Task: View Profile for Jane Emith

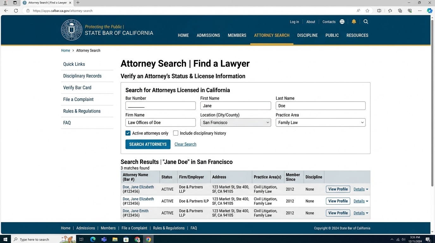Action: pos(338,213)
